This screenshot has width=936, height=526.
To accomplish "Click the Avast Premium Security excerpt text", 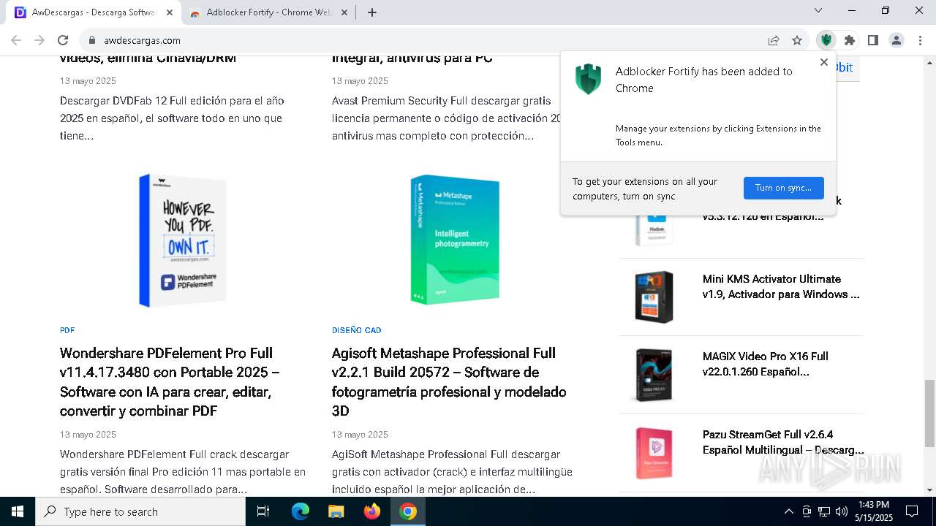I will [x=446, y=118].
